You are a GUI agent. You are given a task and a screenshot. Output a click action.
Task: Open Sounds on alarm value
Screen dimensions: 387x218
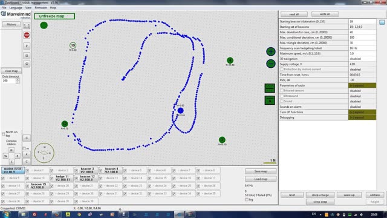(362, 107)
